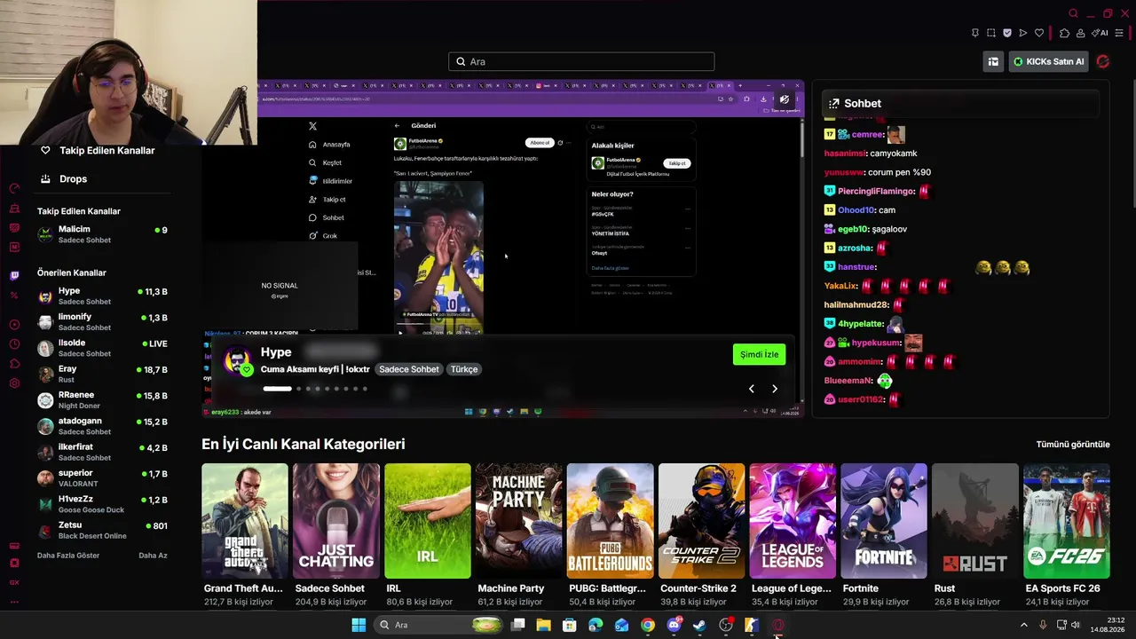
Task: Open RRaenee Night Doner channel
Action: pos(102,400)
